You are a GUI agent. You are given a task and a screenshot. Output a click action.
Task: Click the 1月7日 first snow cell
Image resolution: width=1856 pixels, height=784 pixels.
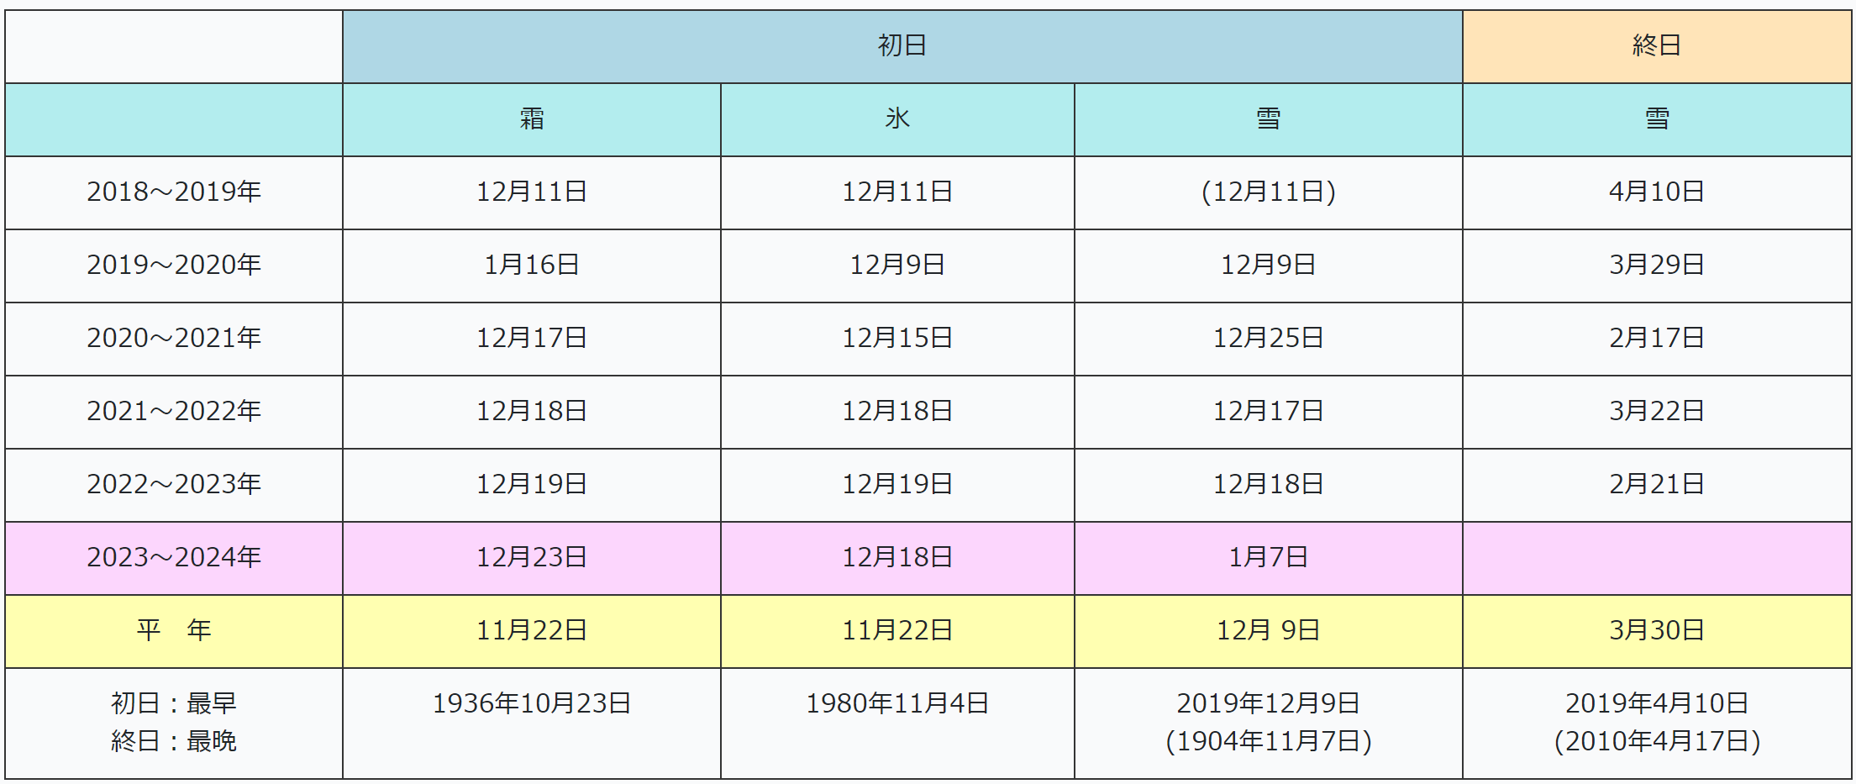pyautogui.click(x=1268, y=557)
